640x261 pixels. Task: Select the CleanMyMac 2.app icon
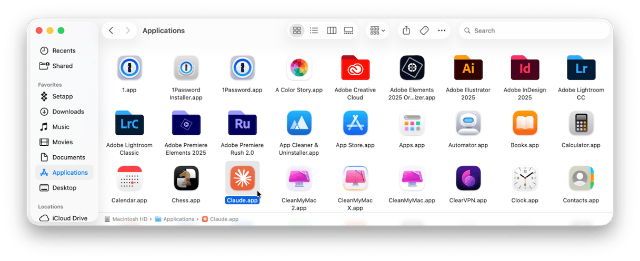click(x=299, y=178)
